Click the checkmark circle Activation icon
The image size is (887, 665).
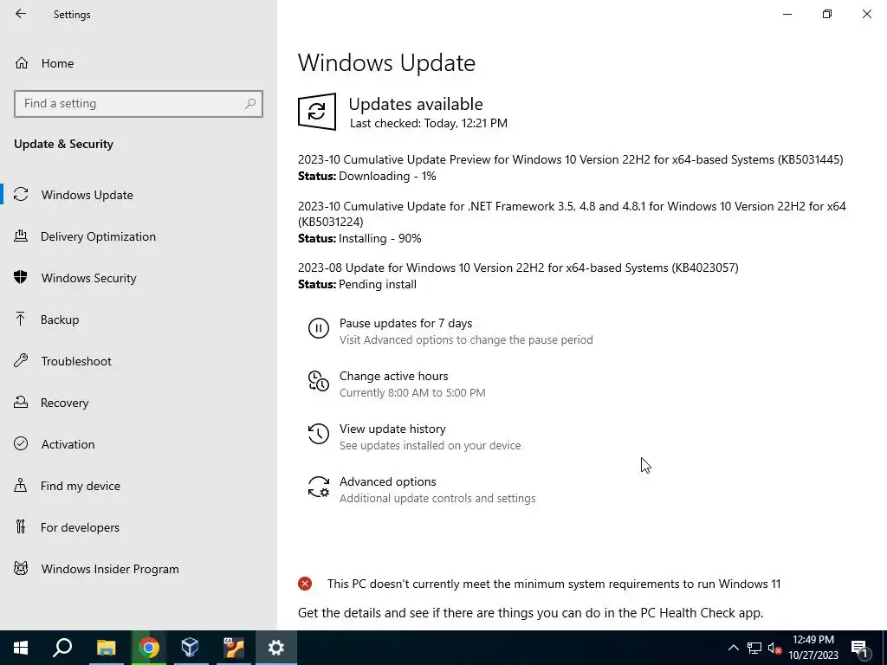(x=21, y=443)
